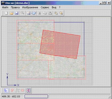The image size is (112, 99).
Task: Cut selection with the scissors icon
Action: (x=40, y=13)
